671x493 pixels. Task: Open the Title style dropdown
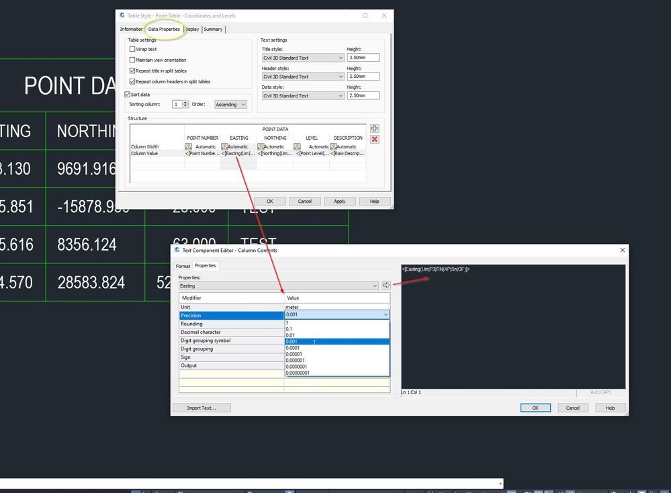(303, 58)
